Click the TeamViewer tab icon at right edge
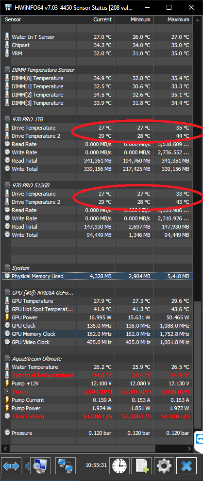This screenshot has height=481, width=203. click(x=199, y=439)
